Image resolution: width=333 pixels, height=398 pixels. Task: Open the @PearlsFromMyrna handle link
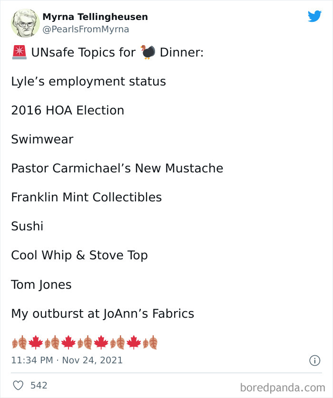[x=86, y=29]
